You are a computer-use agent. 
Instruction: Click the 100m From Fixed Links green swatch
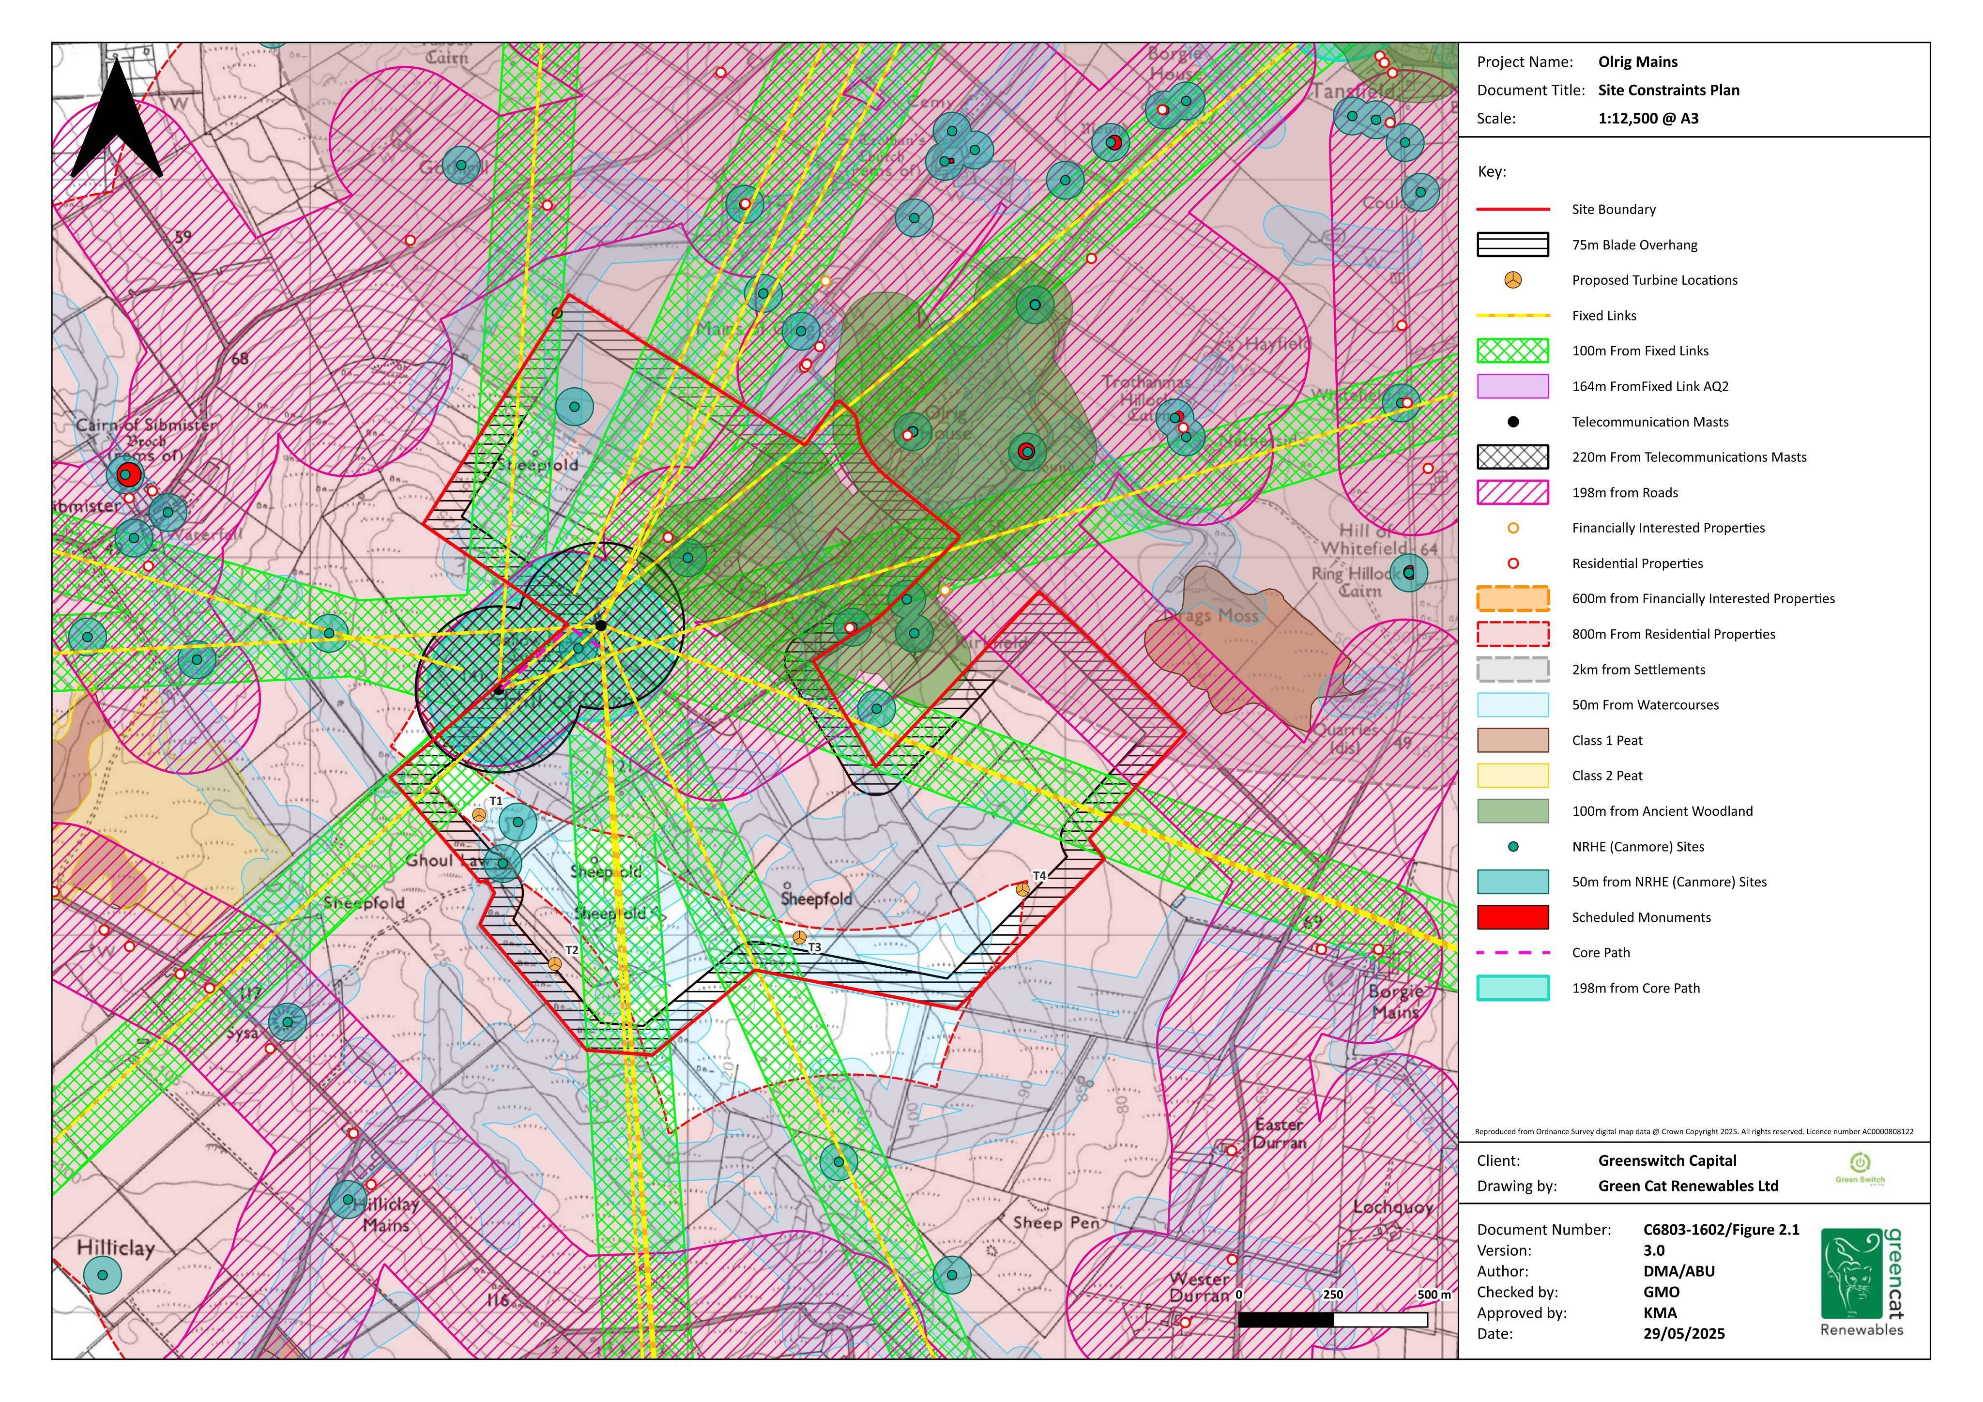point(1512,350)
